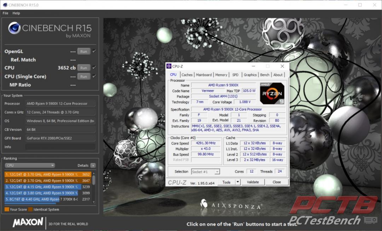Image resolution: width=382 pixels, height=231 pixels.
Task: Minimize the Cinebench window
Action: pos(346,5)
